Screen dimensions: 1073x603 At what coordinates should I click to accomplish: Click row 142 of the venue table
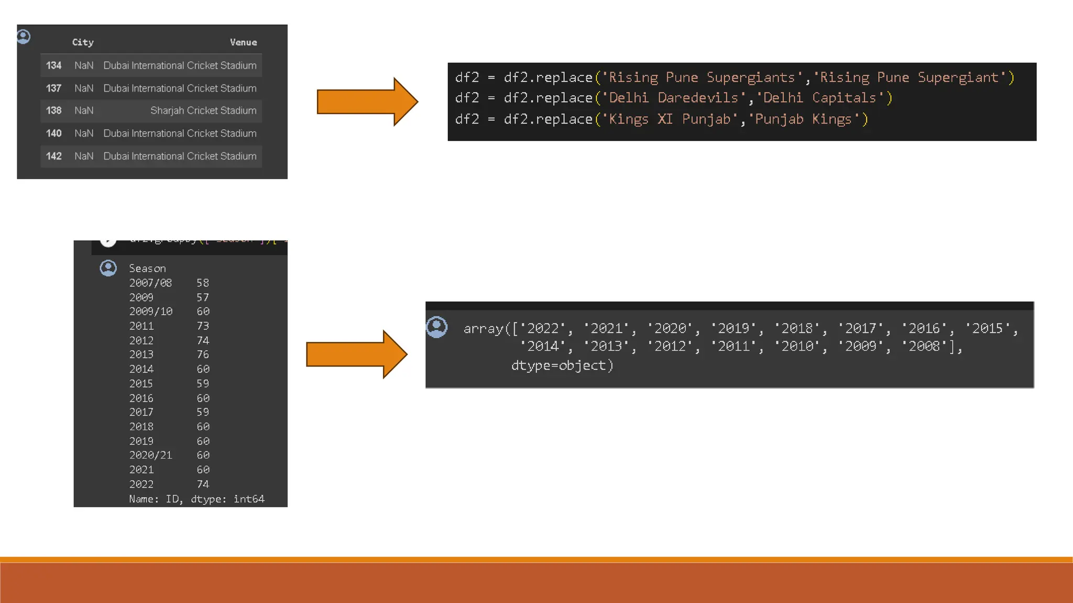pyautogui.click(x=151, y=156)
